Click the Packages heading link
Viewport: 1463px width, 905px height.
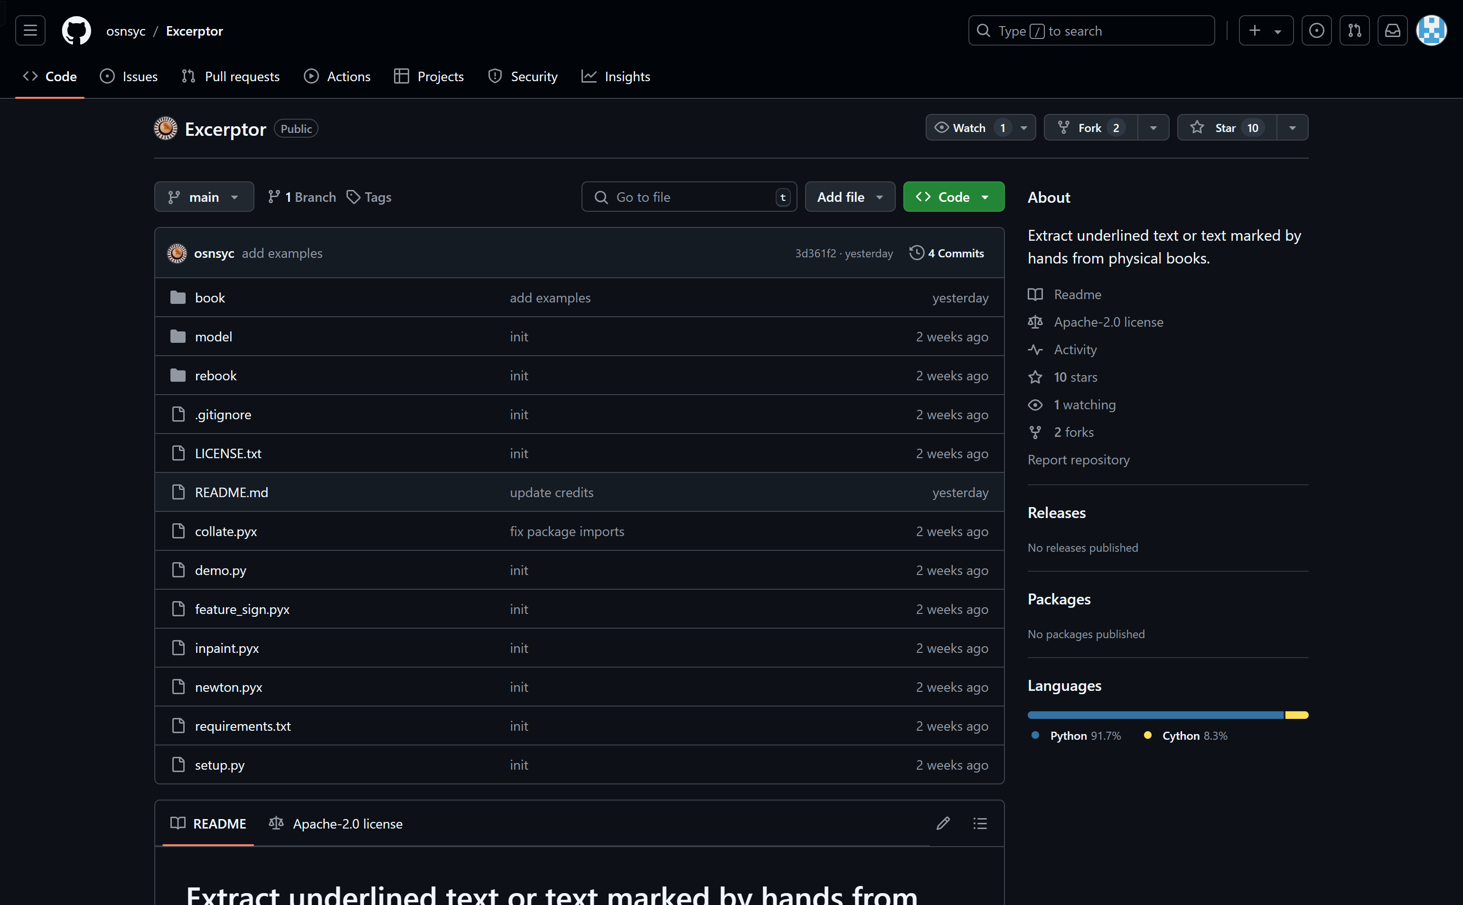(1059, 599)
